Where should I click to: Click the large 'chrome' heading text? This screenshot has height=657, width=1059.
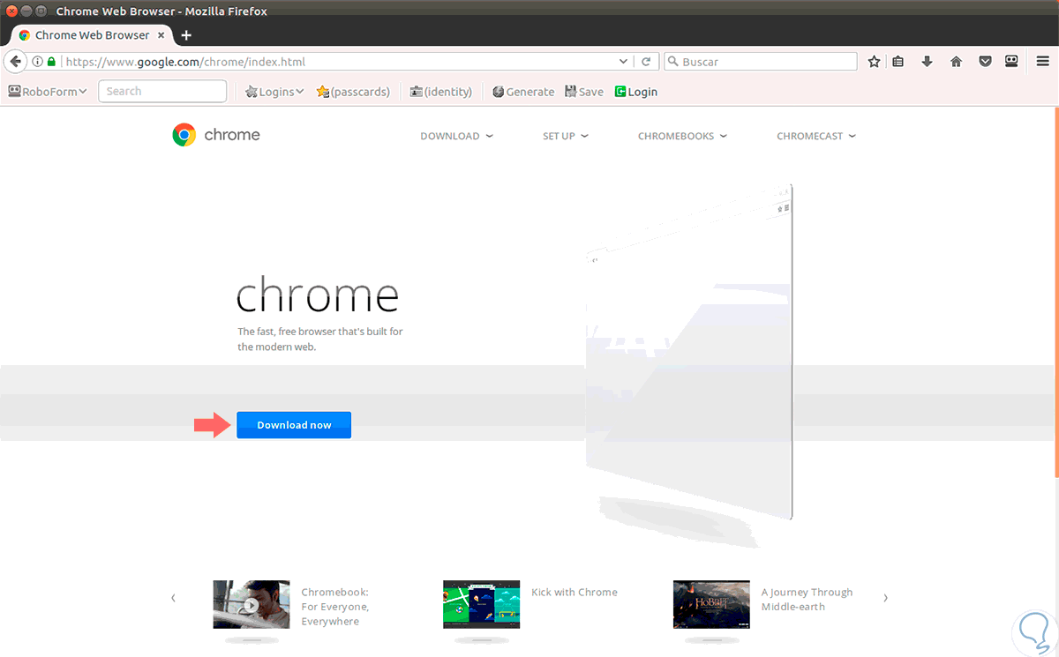318,295
